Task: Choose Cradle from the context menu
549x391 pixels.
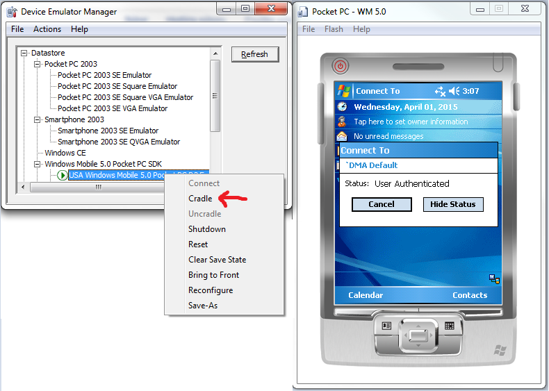Action: tap(200, 199)
